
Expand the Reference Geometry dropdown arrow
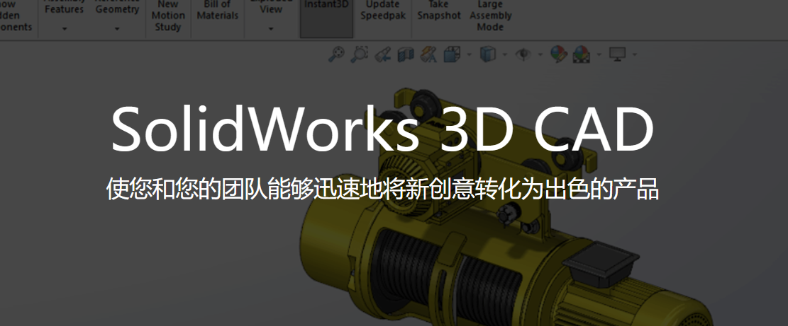117,29
